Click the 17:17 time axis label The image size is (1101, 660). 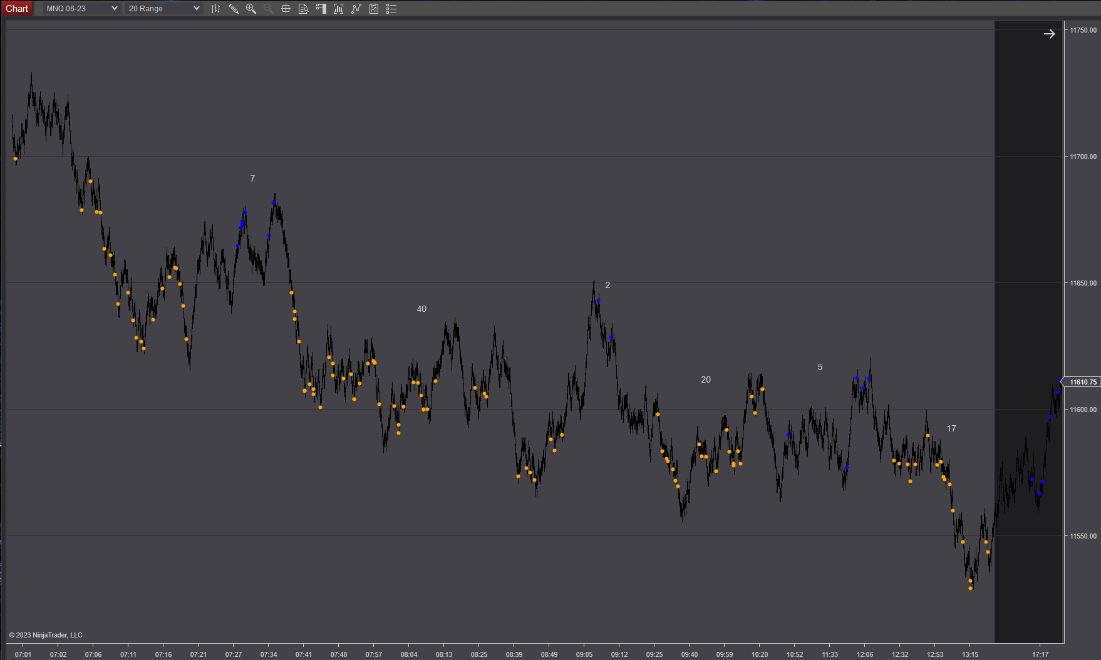[x=1040, y=654]
